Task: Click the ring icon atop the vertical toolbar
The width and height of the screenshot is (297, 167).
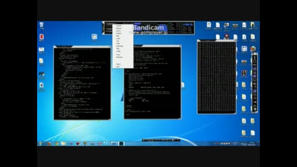Action: pos(255,61)
